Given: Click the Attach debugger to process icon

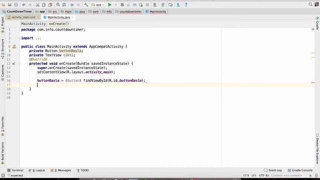Looking at the screenshot, I should (141, 4).
